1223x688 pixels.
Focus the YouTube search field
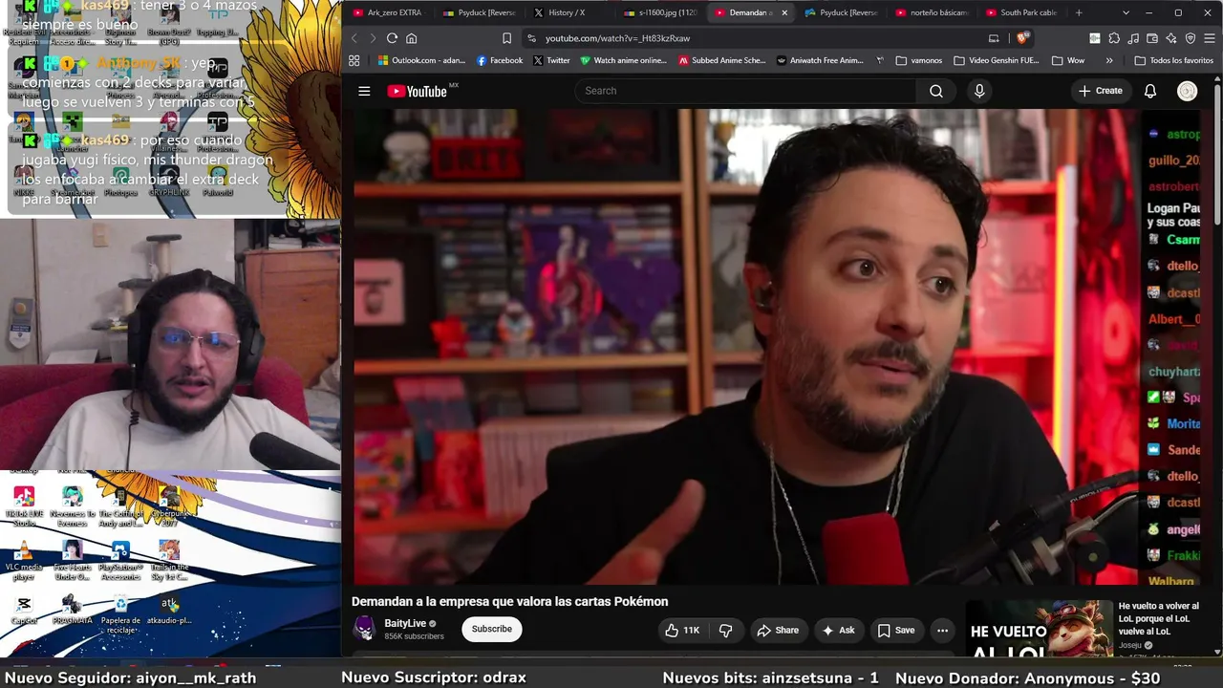click(745, 91)
